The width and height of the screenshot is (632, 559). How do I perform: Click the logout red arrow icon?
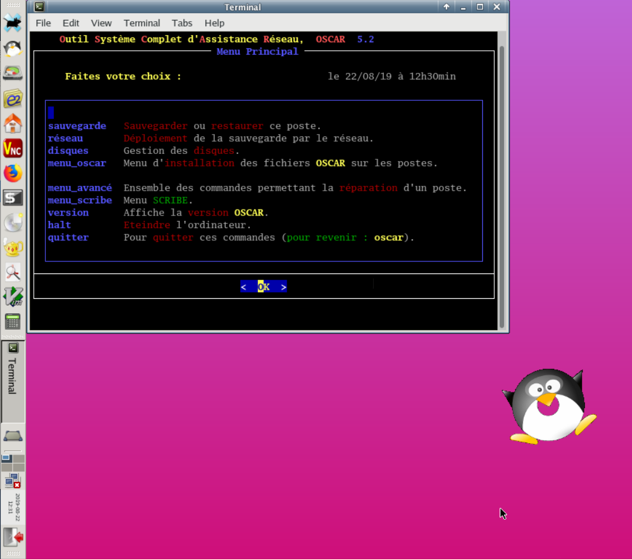click(13, 537)
